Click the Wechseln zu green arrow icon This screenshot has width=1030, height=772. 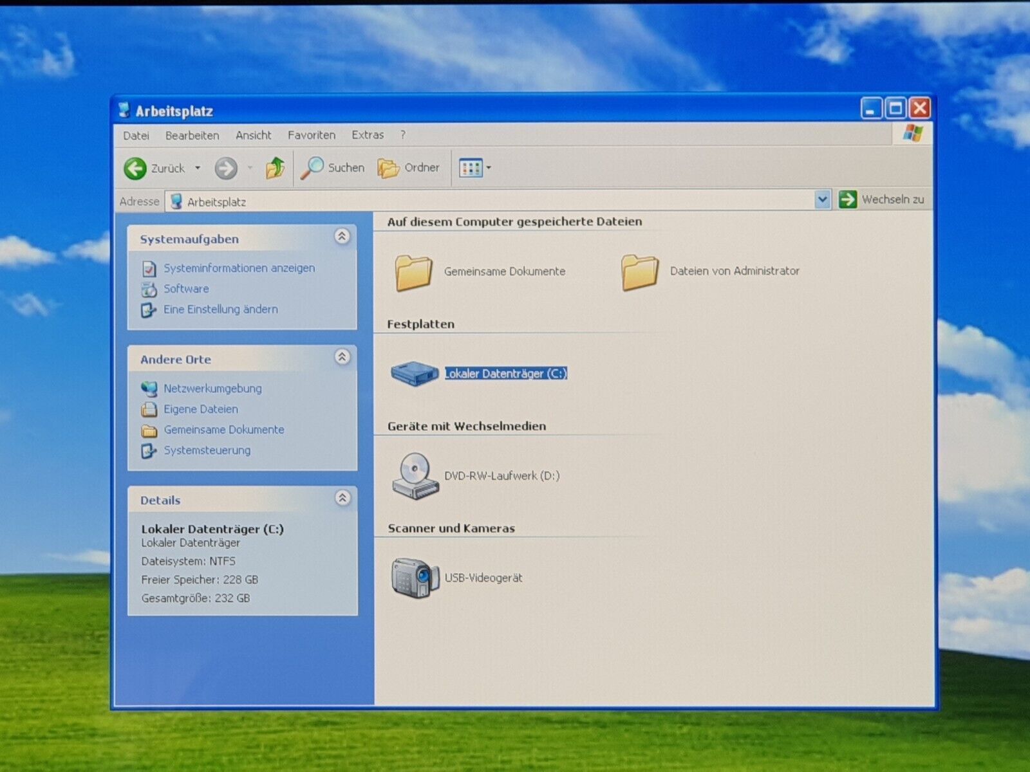point(848,199)
